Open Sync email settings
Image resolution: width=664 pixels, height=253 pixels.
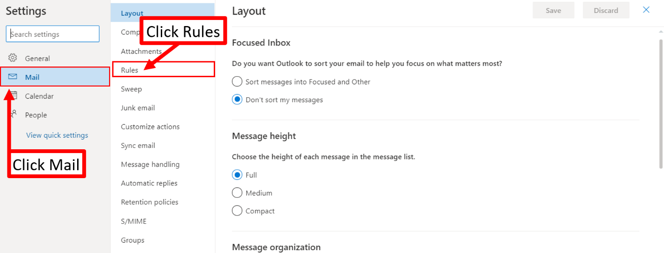pyautogui.click(x=138, y=146)
